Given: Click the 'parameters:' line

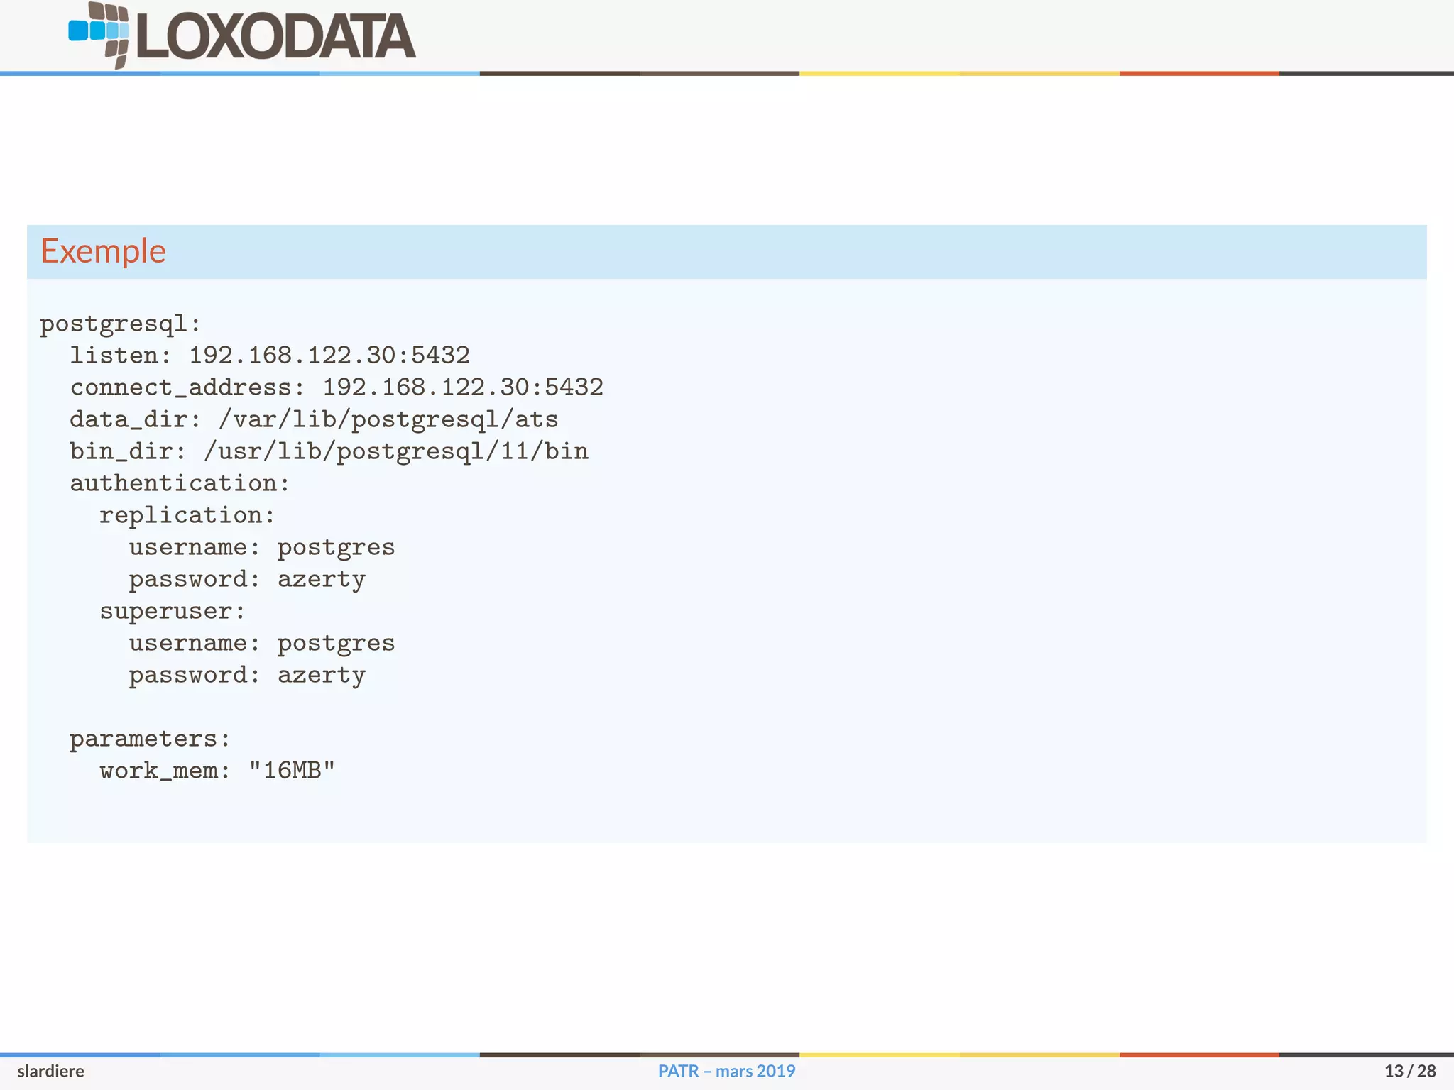Looking at the screenshot, I should (x=151, y=739).
